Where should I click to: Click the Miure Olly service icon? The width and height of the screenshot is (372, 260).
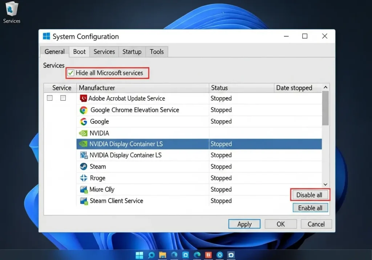point(84,189)
